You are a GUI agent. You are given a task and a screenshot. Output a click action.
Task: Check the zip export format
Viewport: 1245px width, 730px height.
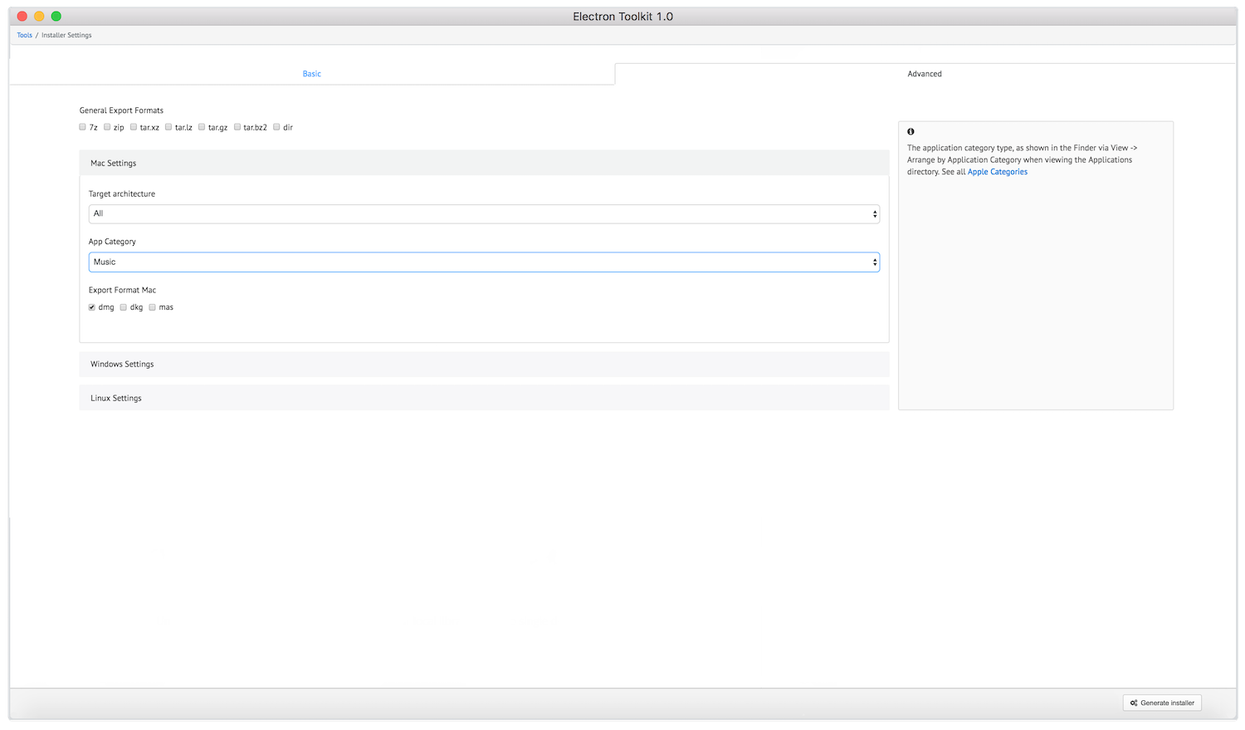pos(108,127)
